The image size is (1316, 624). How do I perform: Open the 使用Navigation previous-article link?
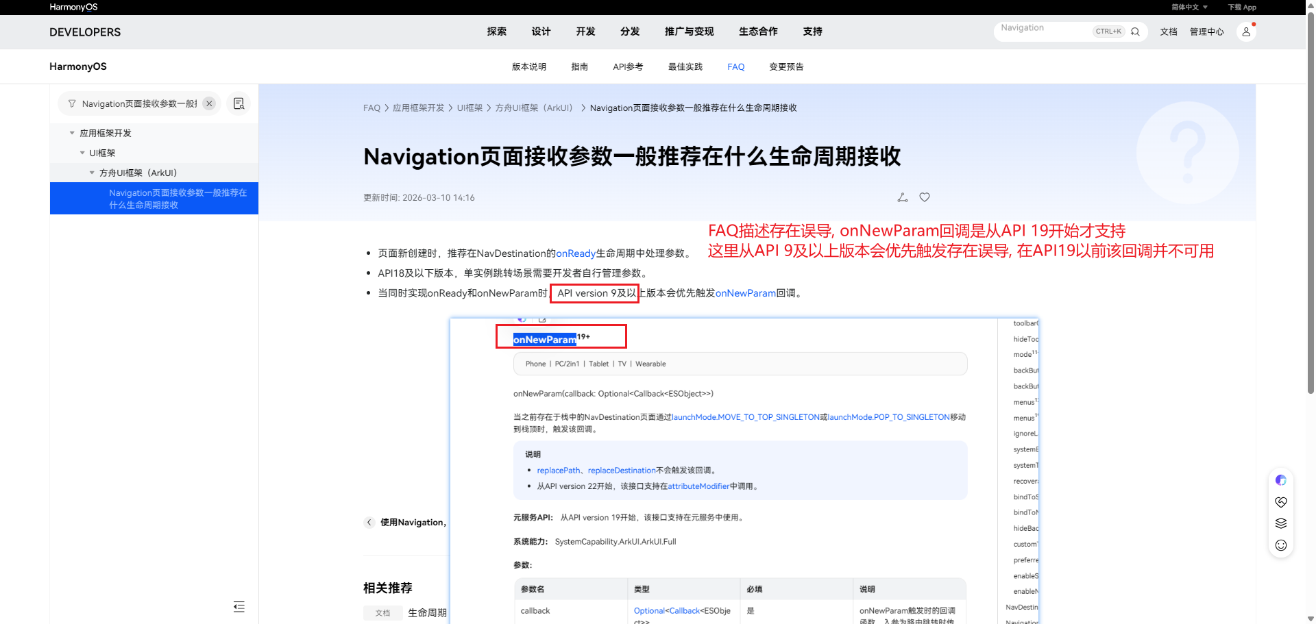[413, 523]
